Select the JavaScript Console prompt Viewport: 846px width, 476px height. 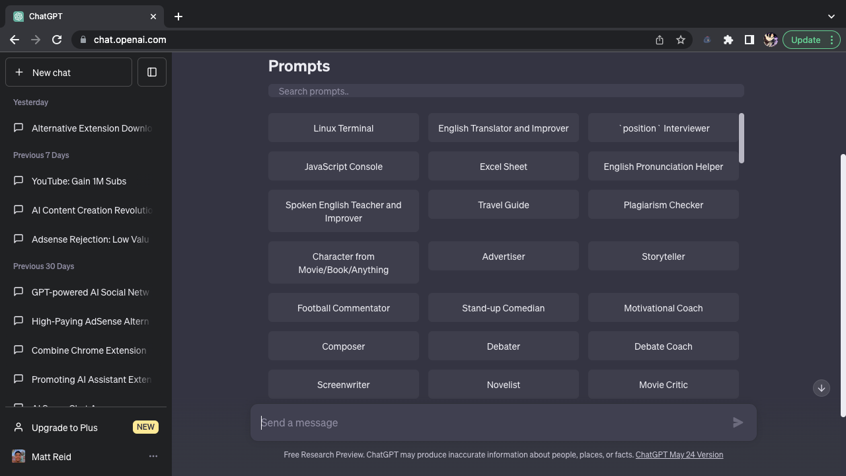point(344,166)
